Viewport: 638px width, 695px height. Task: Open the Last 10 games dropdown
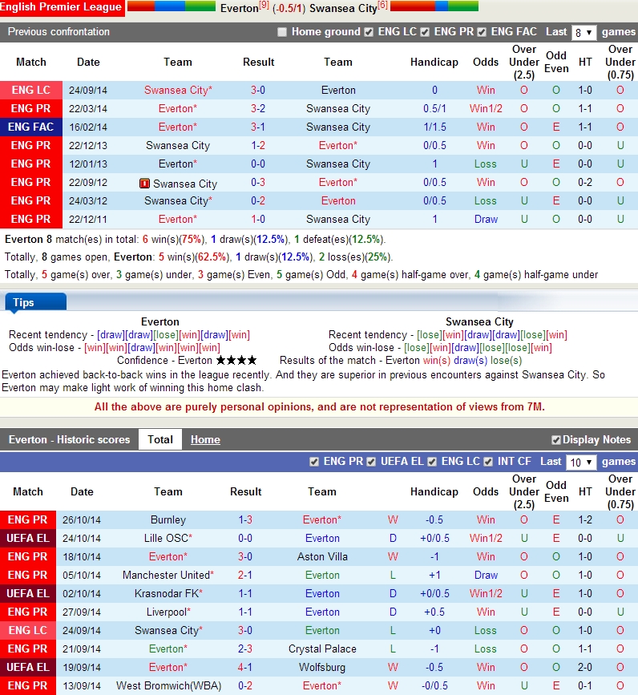(x=581, y=463)
